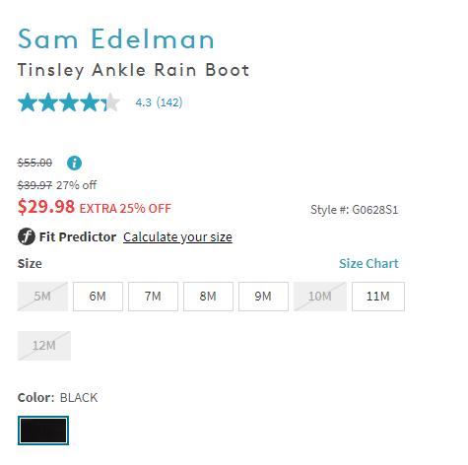Click the crossed-out 10M size
468x465 pixels.
pos(320,297)
